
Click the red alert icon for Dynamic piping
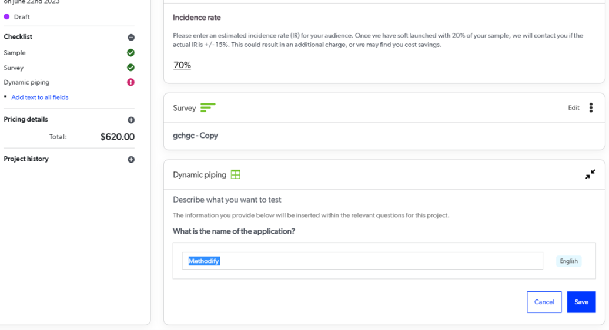131,82
